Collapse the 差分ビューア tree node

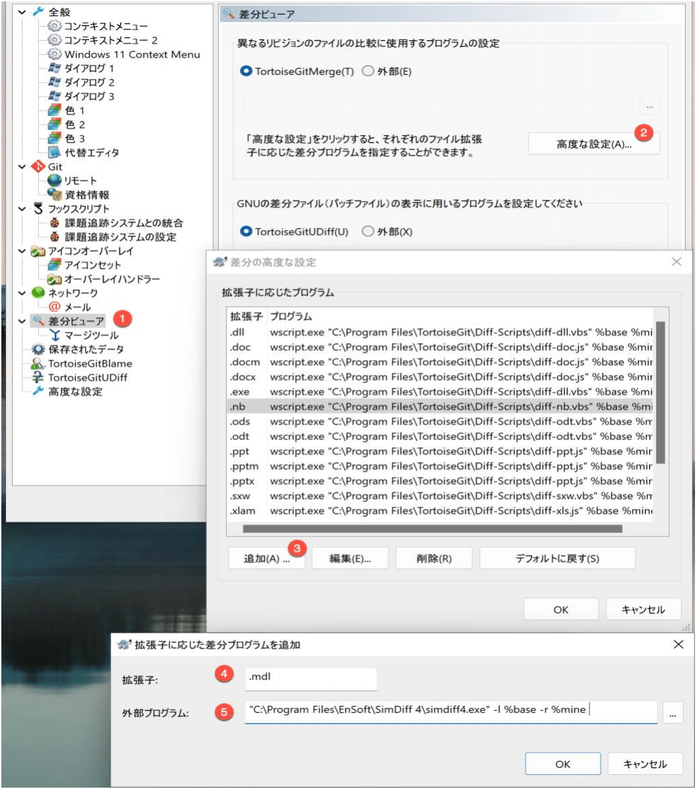(x=21, y=320)
